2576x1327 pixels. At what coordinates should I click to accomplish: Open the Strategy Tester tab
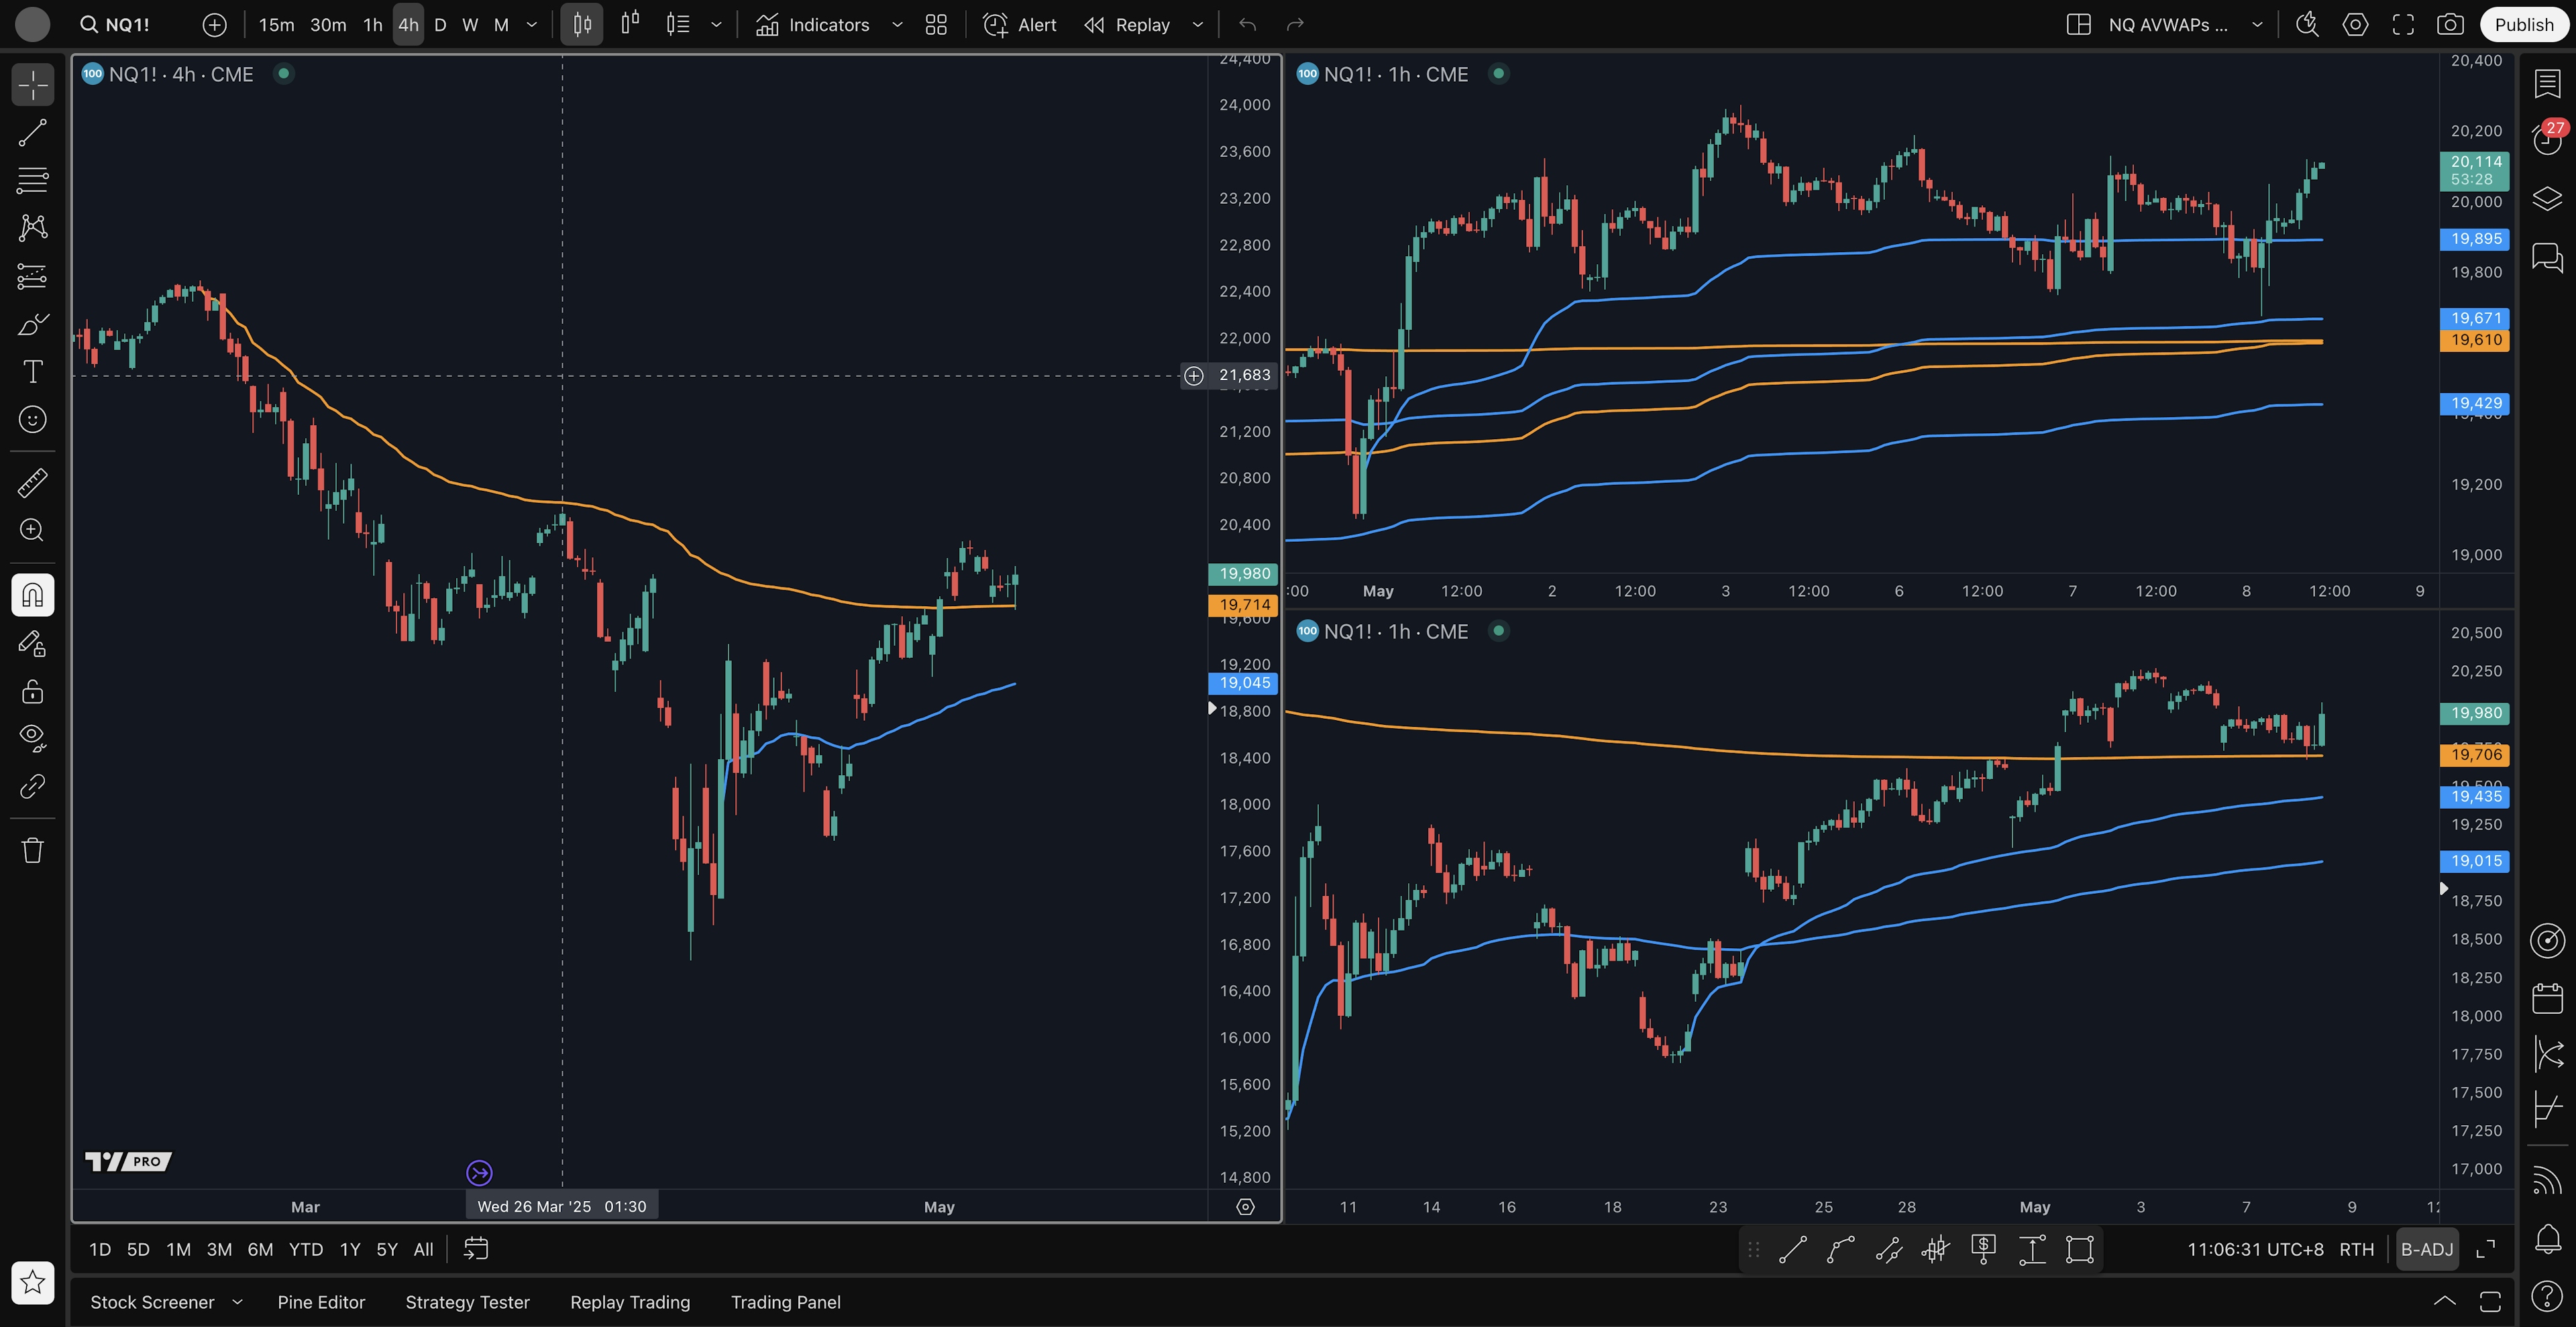point(467,1302)
